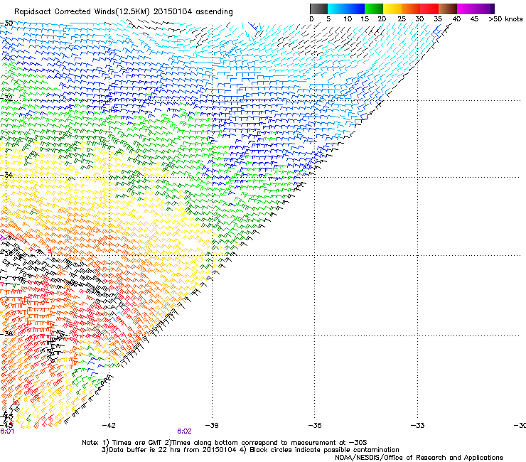Click the -36 longitude axis label
Viewport: 526px width, 462px height.
point(315,426)
